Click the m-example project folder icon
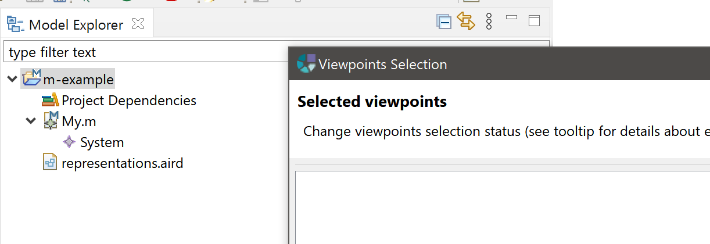This screenshot has width=710, height=244. click(x=31, y=78)
